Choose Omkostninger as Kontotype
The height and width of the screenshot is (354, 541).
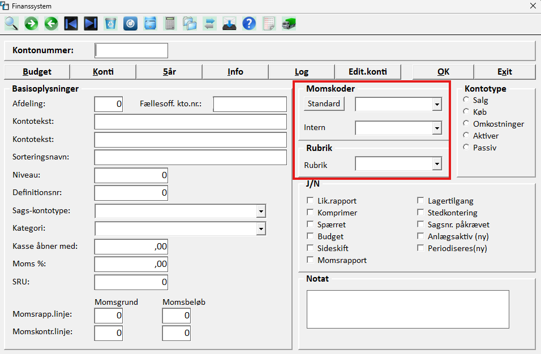click(466, 123)
